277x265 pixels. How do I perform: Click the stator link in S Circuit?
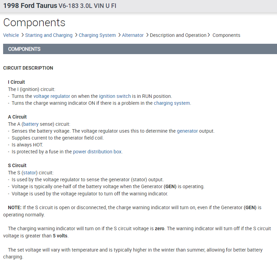click(30, 173)
